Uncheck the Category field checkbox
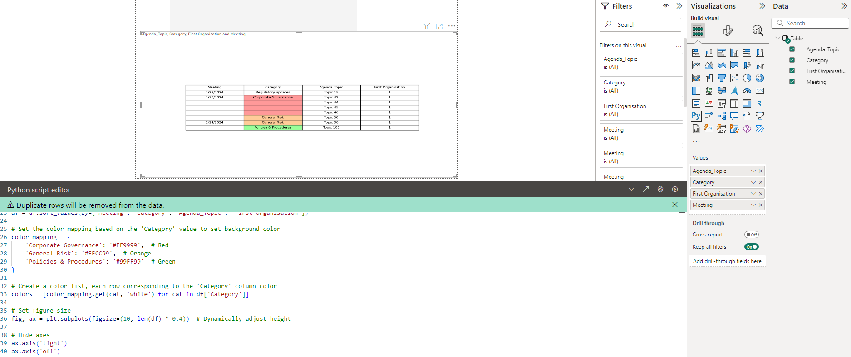 pos(792,60)
